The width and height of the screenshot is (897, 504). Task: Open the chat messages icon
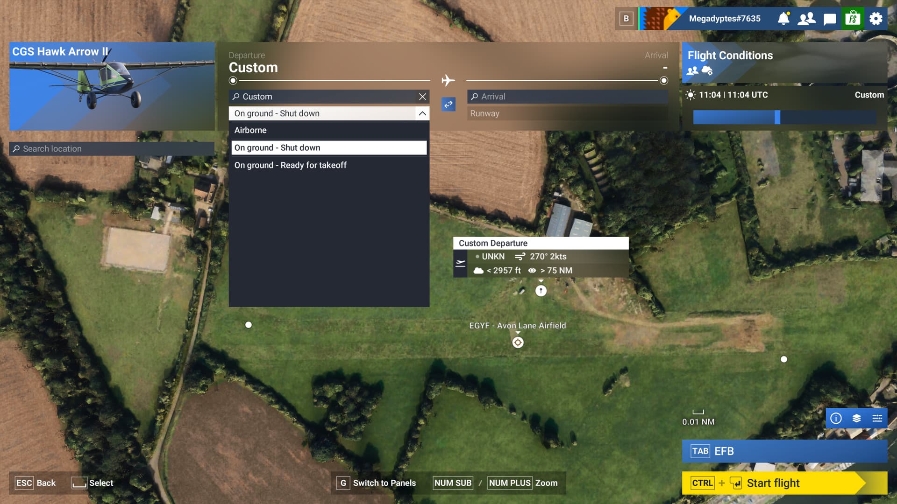coord(830,19)
